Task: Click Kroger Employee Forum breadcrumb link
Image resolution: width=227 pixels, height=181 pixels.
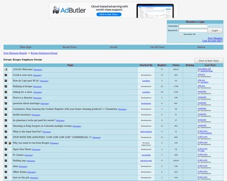Action: click(x=44, y=53)
